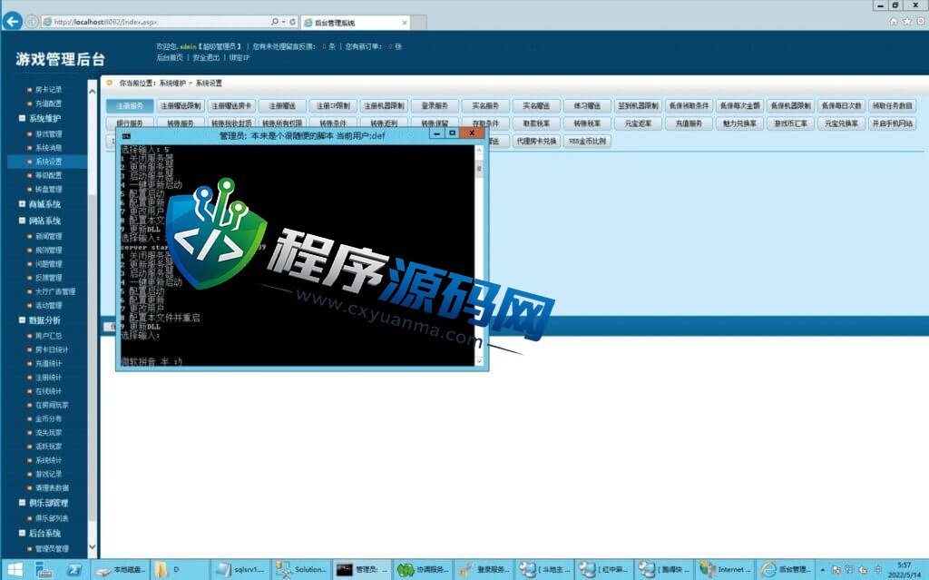Open 金币分布 in sidebar
Viewport: 929px width, 580px height.
point(49,418)
